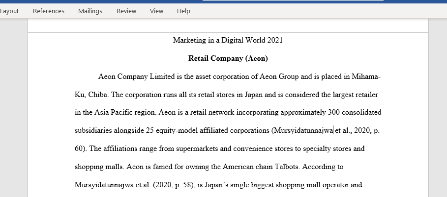Click the word 'Mihama-' in first line
The height and width of the screenshot is (197, 447).
[366, 77]
